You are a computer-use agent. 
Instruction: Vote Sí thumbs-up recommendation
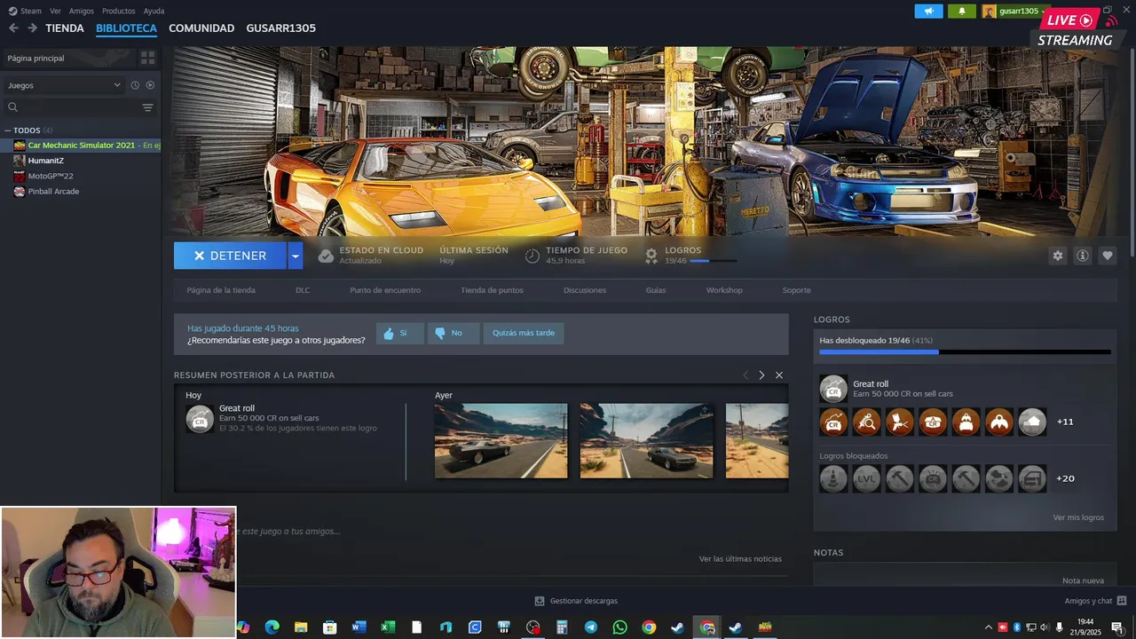[x=399, y=333]
